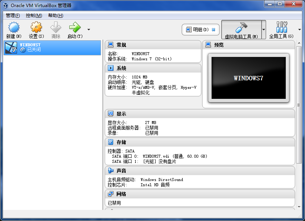Click the 已禁用 network status text

tap(115, 203)
